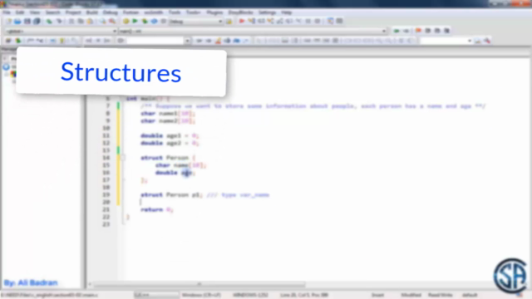532x299 pixels.
Task: Undo the last edit via the toolbar
Action: click(x=50, y=22)
